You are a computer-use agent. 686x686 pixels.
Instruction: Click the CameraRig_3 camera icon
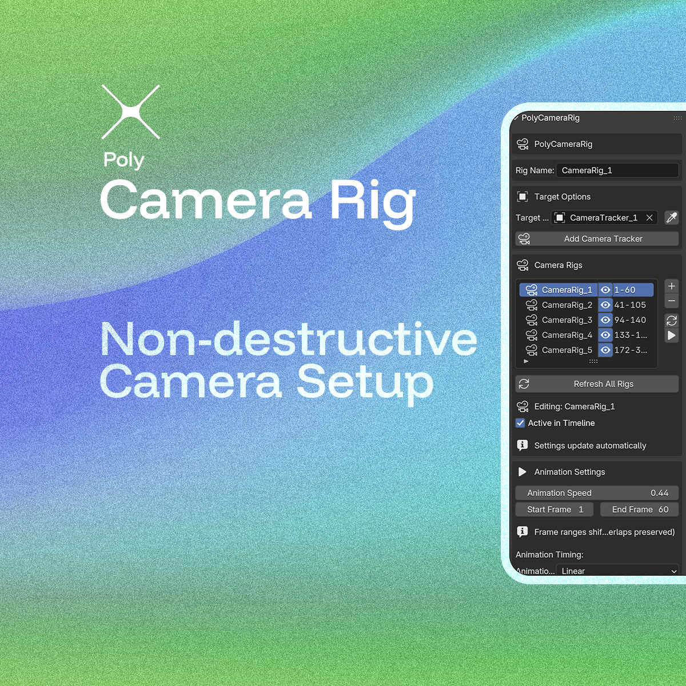click(532, 320)
